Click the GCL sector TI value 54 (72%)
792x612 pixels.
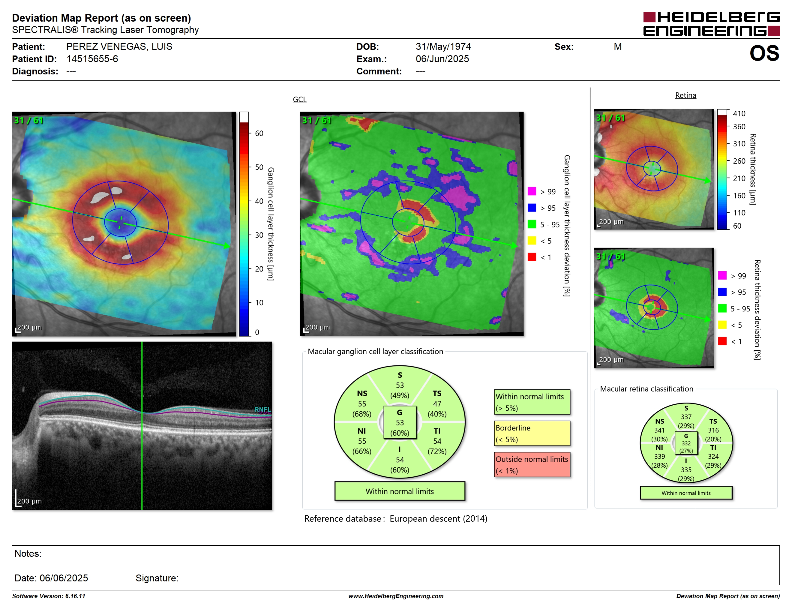point(437,446)
